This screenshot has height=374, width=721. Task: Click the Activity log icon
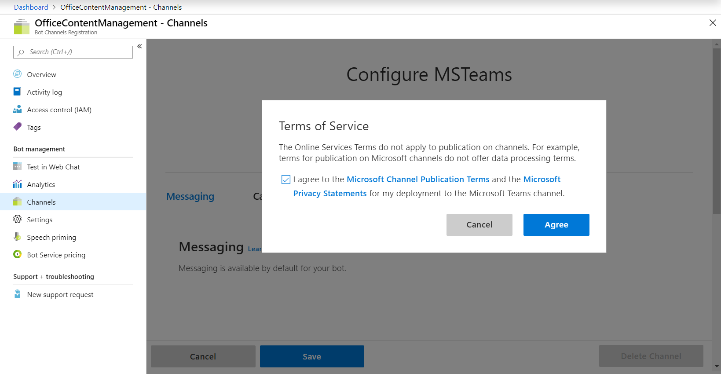pos(18,92)
